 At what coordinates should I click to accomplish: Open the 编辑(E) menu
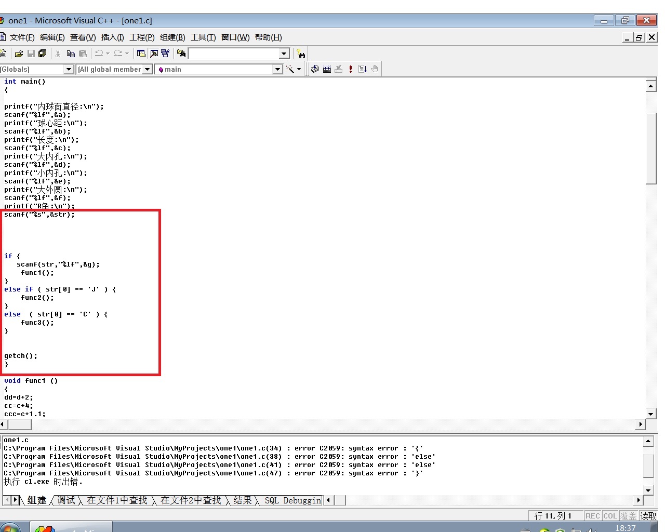(x=52, y=37)
